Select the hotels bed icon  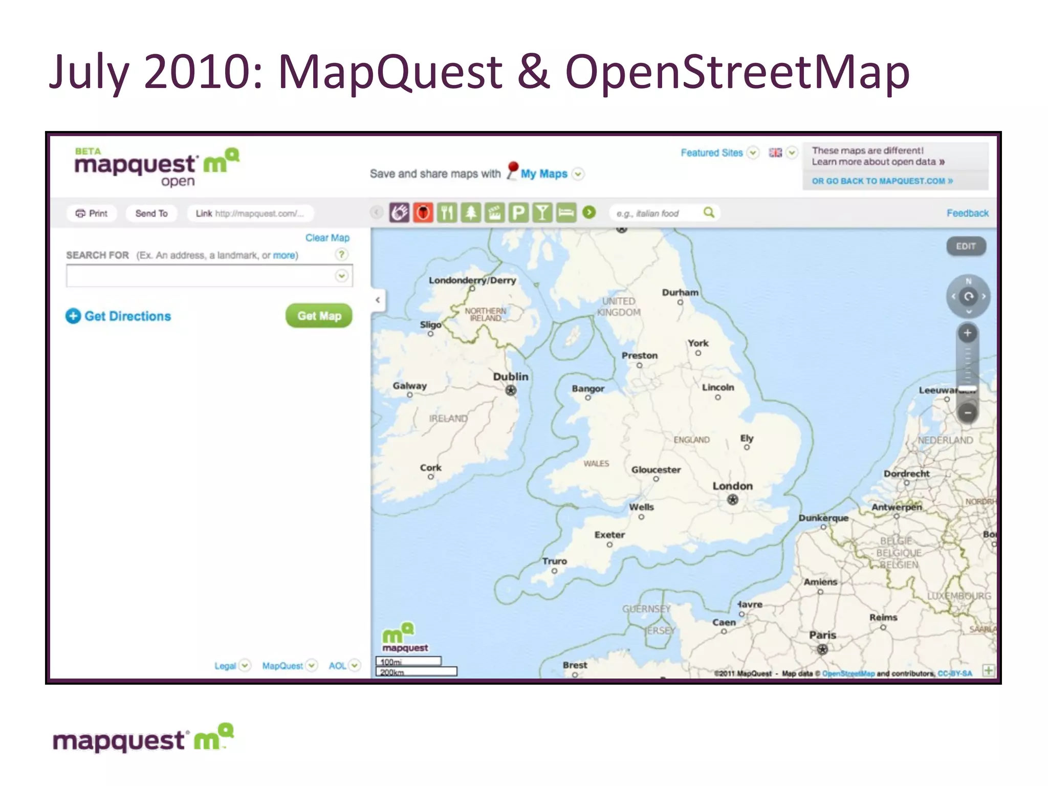[566, 212]
